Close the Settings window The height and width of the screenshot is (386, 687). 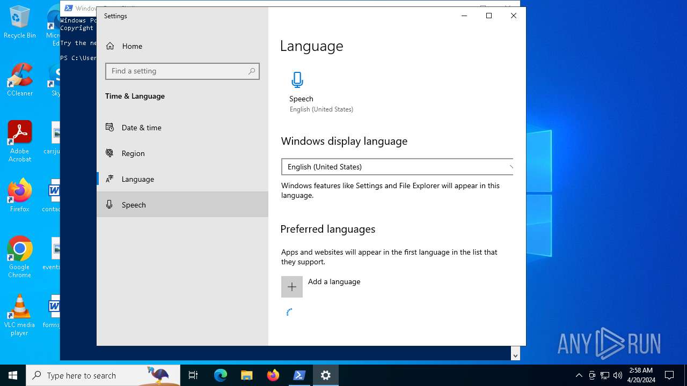pos(514,16)
